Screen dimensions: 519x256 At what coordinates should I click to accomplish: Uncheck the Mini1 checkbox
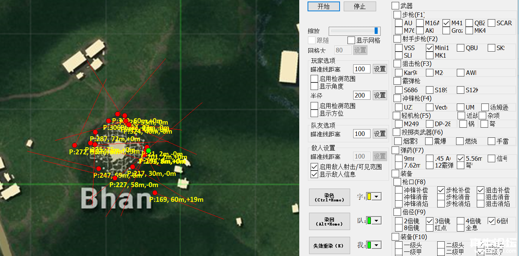[x=430, y=48]
